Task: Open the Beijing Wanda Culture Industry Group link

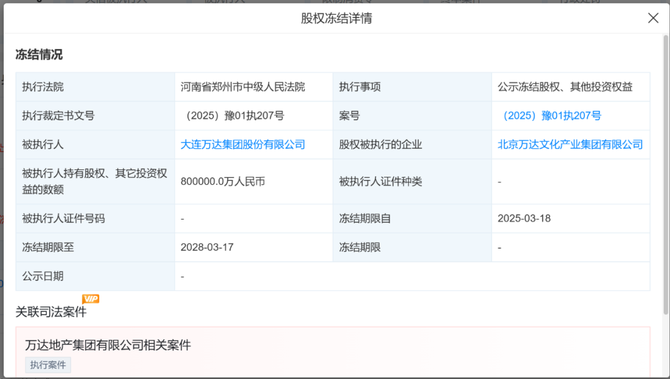Action: pos(570,145)
